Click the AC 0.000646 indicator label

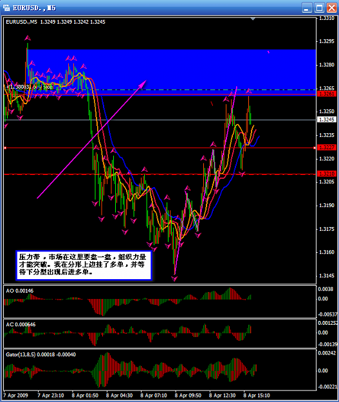pyautogui.click(x=21, y=325)
